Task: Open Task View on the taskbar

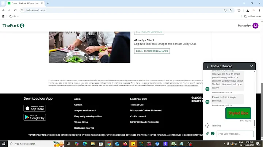Action: tap(68, 144)
